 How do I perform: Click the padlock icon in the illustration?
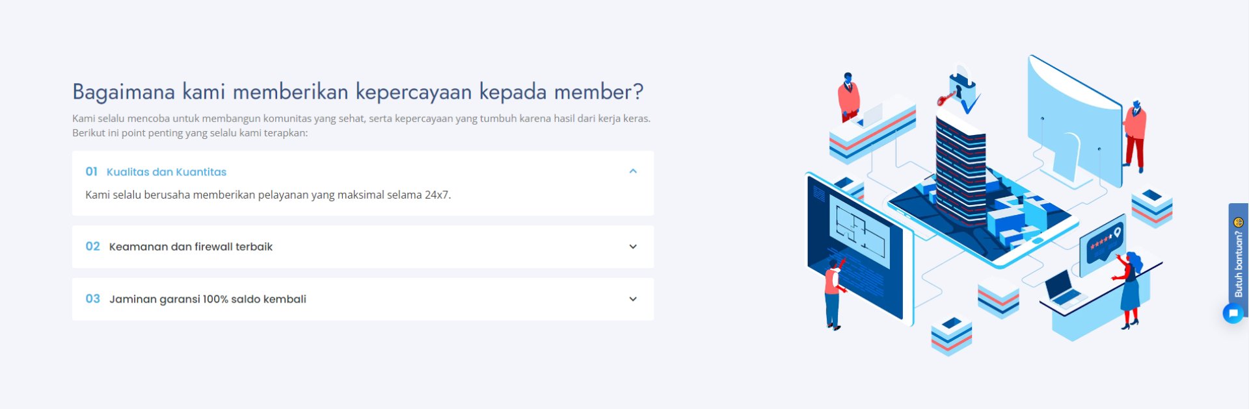[x=962, y=83]
